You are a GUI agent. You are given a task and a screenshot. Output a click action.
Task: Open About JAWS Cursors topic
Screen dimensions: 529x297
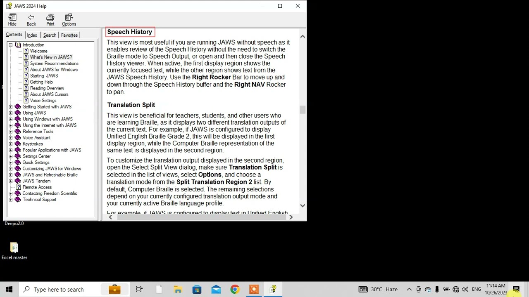coord(49,94)
